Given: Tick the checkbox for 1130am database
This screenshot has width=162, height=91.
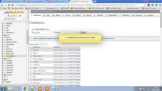Looking at the screenshot, I should tap(31, 62).
